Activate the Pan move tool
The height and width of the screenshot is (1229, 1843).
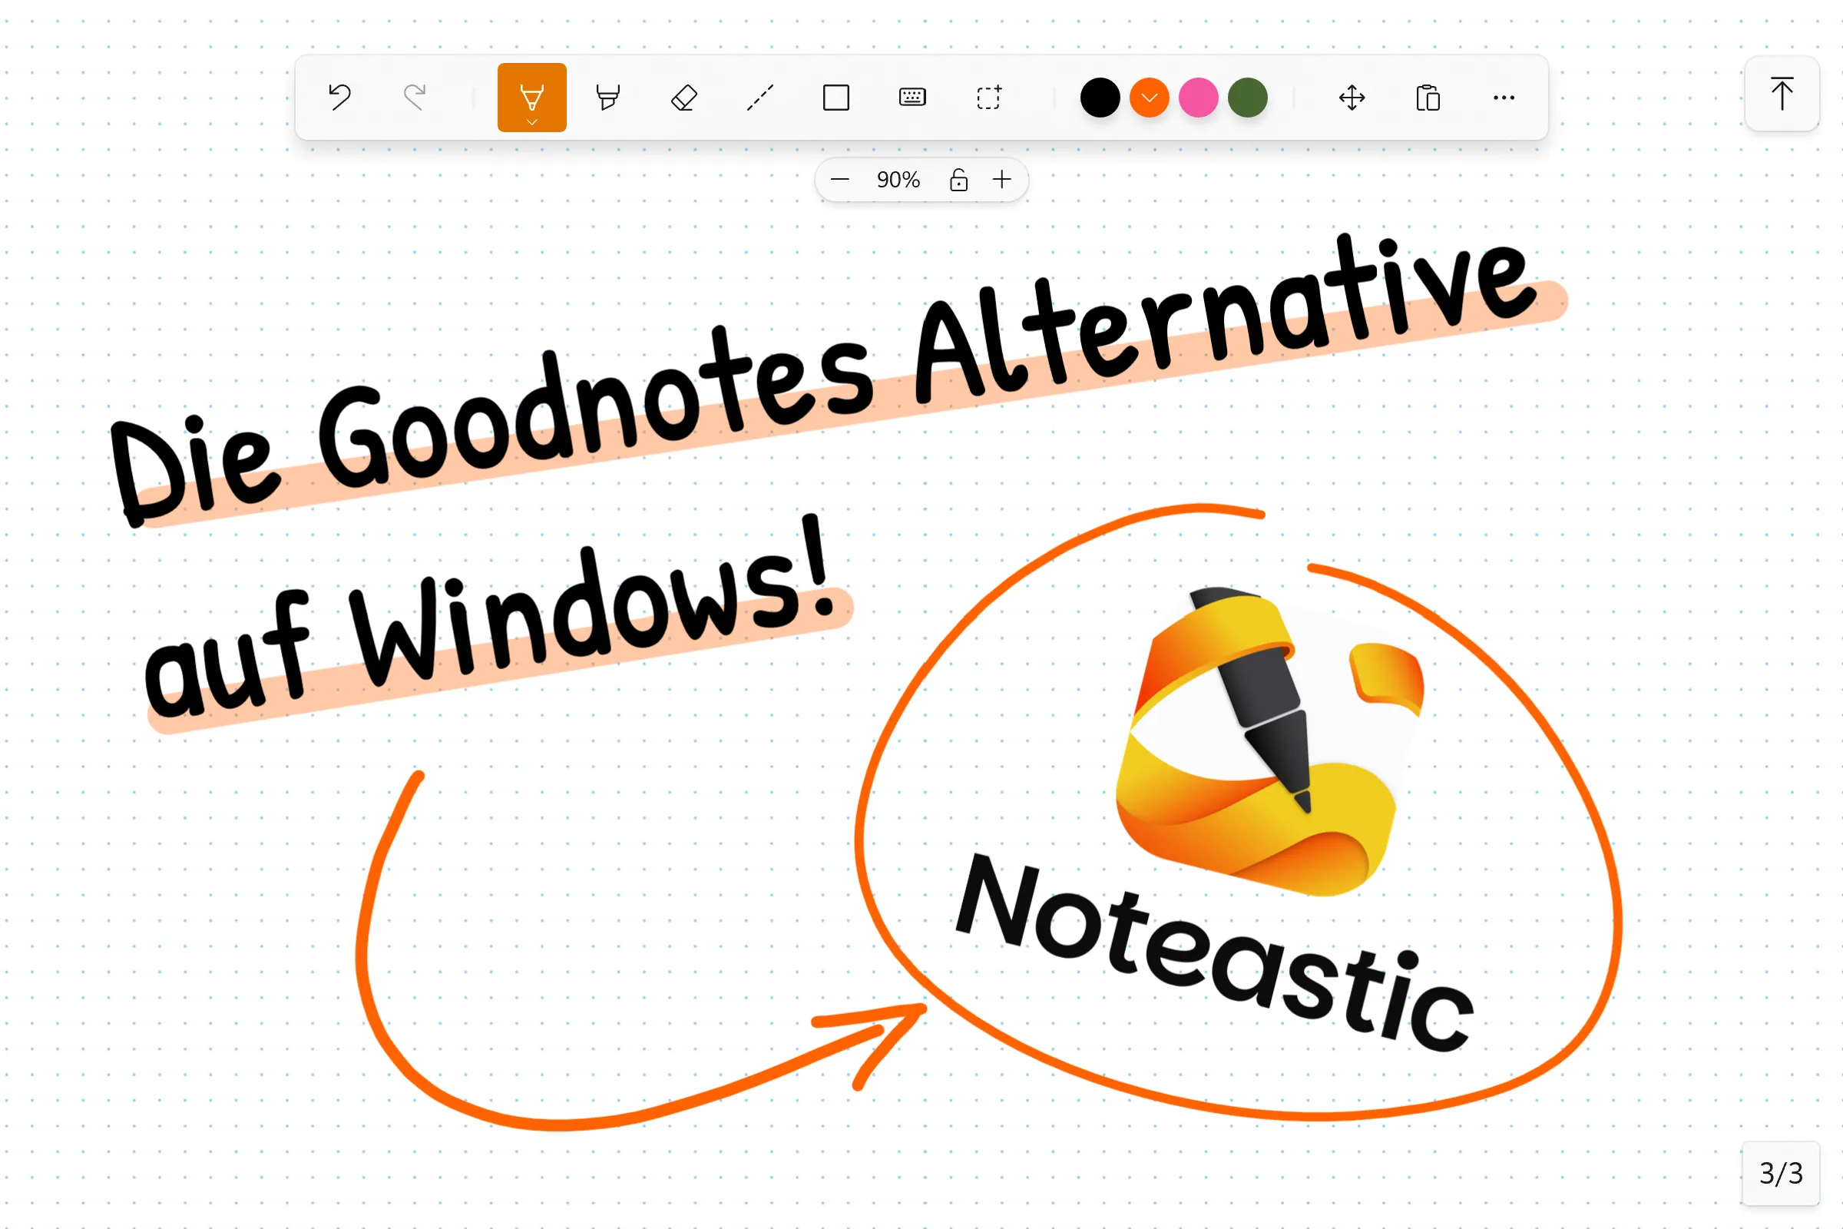point(1352,98)
